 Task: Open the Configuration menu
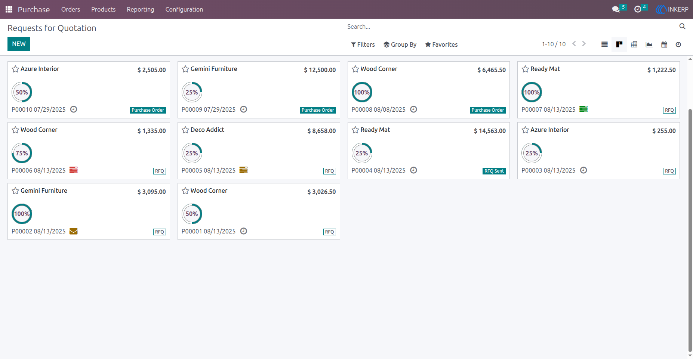tap(184, 9)
